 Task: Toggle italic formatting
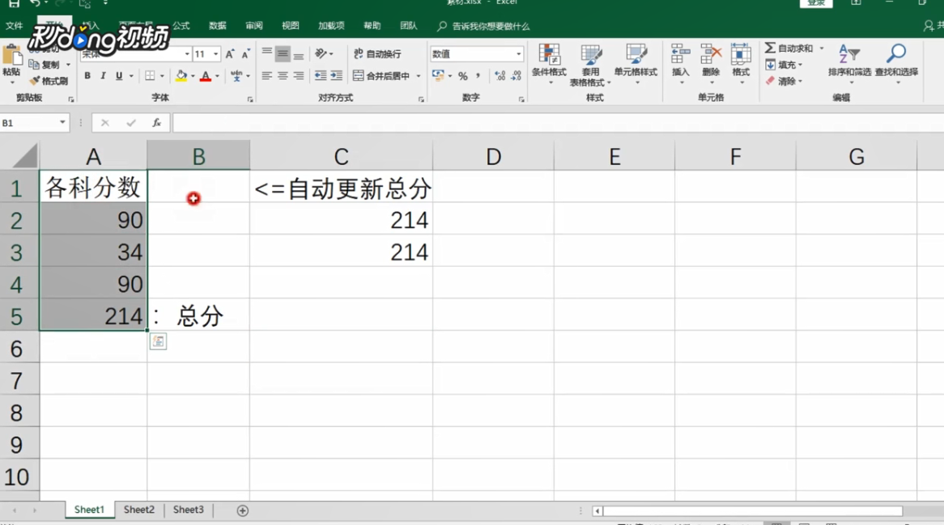coord(103,76)
